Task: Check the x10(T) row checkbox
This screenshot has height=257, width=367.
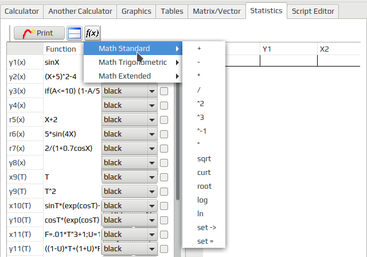Action: pos(164,206)
